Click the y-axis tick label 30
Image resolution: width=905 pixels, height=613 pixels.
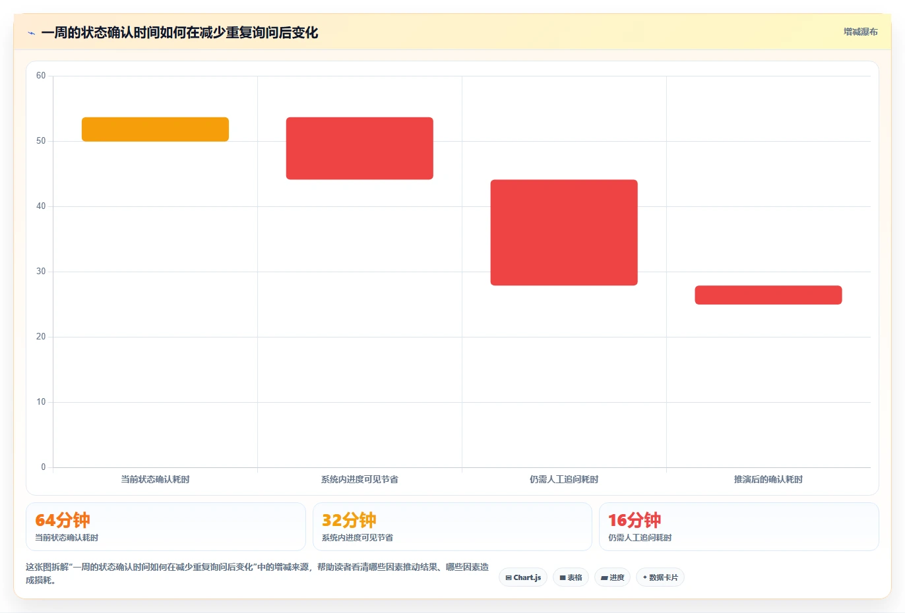[x=41, y=272]
